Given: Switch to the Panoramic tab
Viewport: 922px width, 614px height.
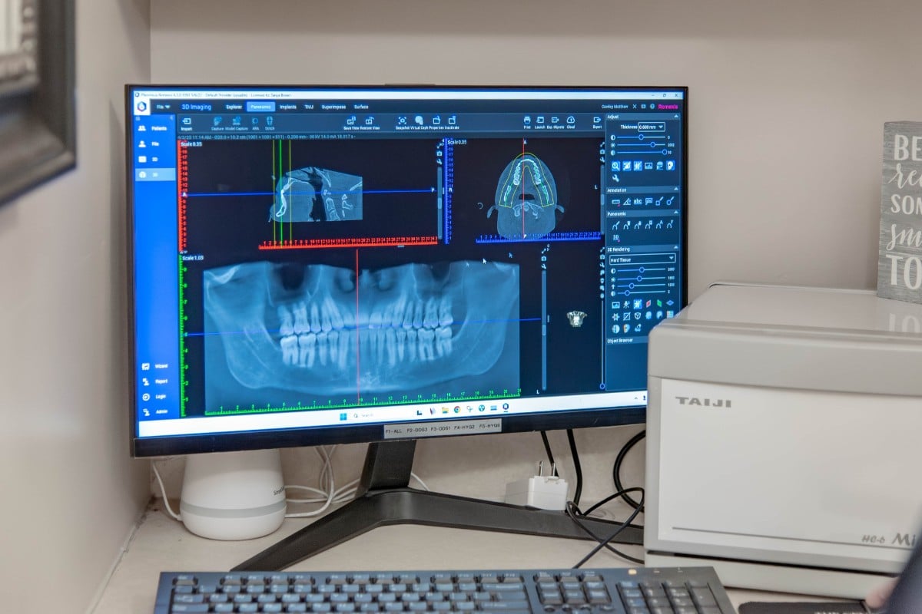Looking at the screenshot, I should 260,107.
